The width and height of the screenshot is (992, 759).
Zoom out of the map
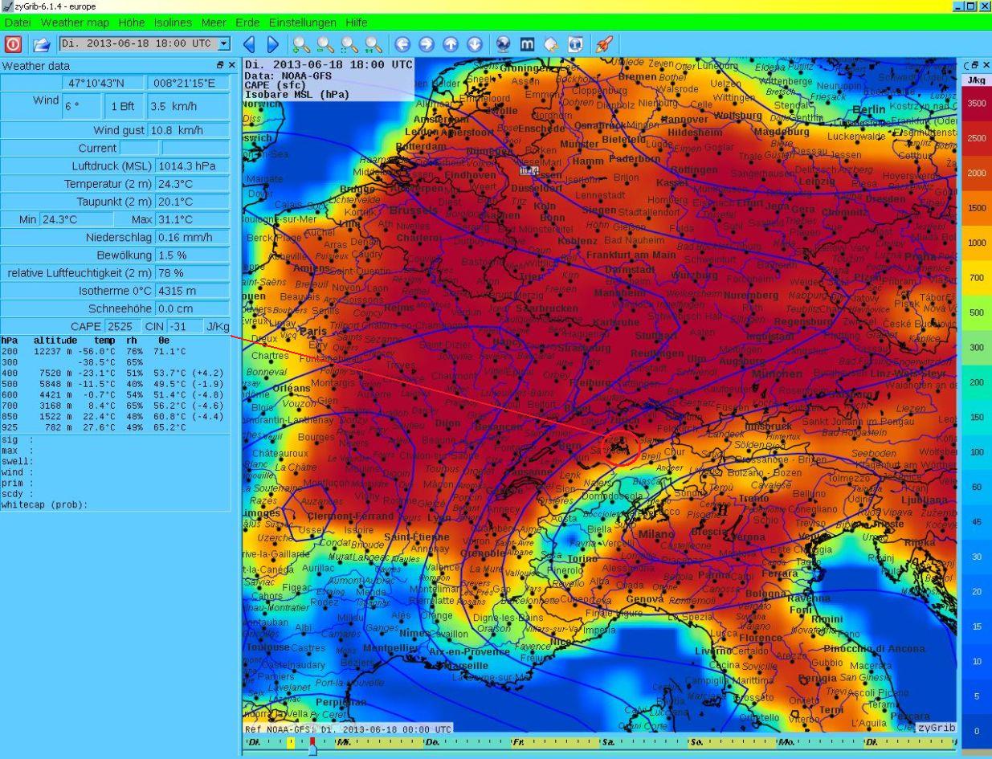click(325, 44)
